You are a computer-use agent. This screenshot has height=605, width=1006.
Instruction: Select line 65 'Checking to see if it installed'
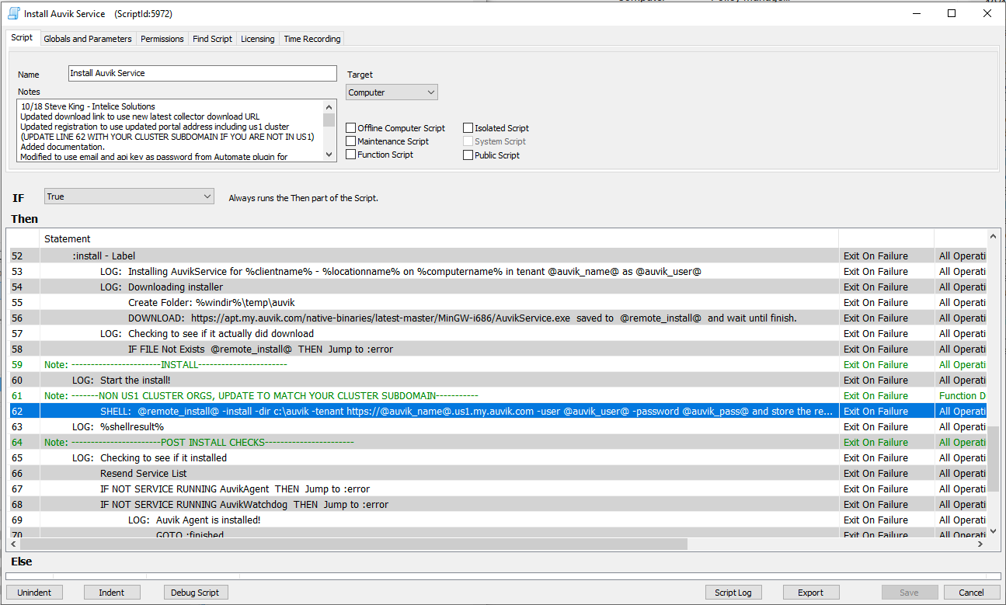pyautogui.click(x=497, y=457)
